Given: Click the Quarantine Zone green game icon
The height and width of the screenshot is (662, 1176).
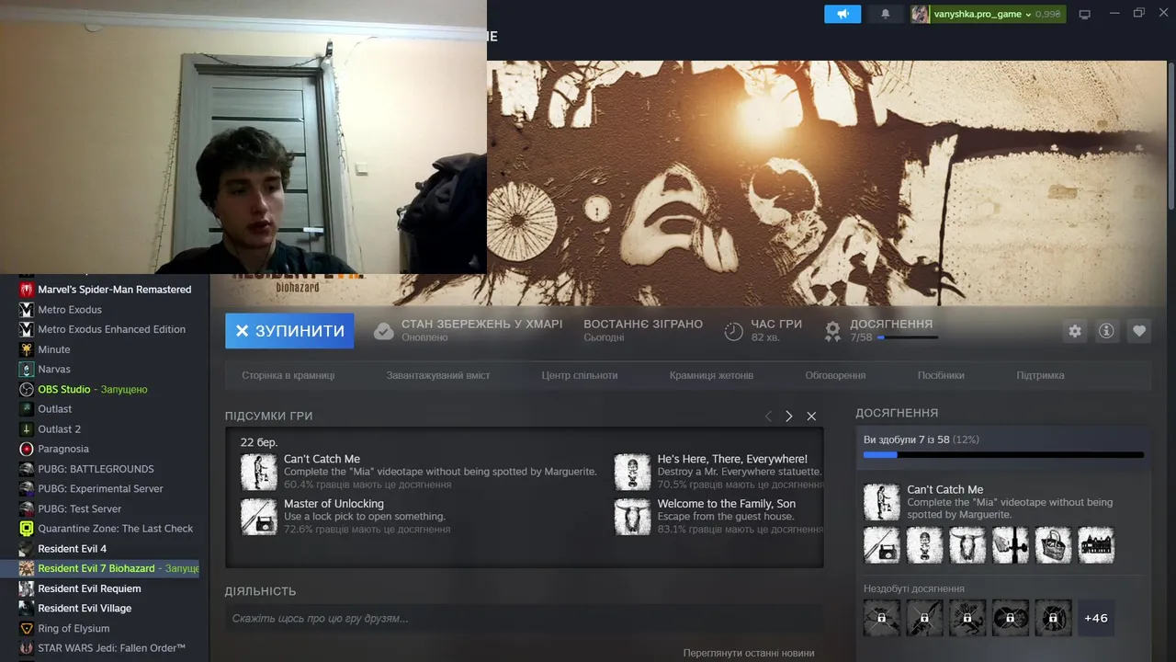Looking at the screenshot, I should pos(26,529).
